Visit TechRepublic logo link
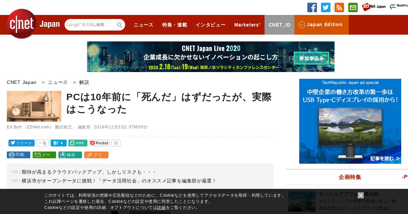Screen dimensions: 408x214 pos(399,7)
